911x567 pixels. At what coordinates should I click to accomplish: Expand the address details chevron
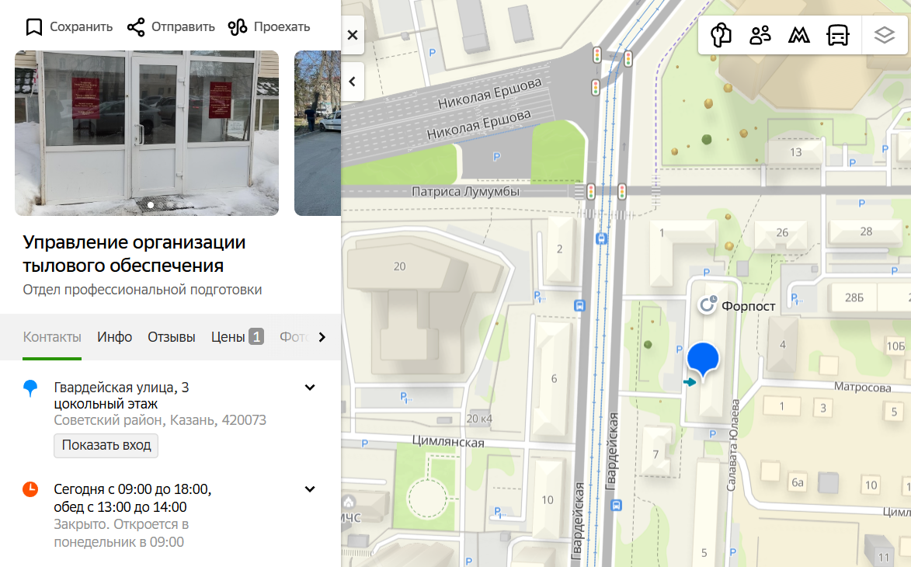point(310,388)
